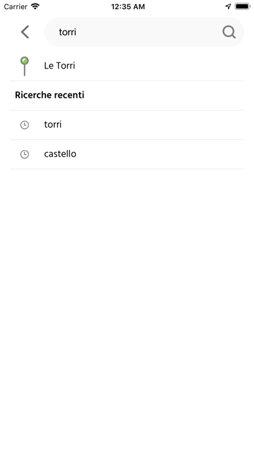Click the battery indicator icon
Viewport: 254px width, 451px height.
tap(242, 6)
